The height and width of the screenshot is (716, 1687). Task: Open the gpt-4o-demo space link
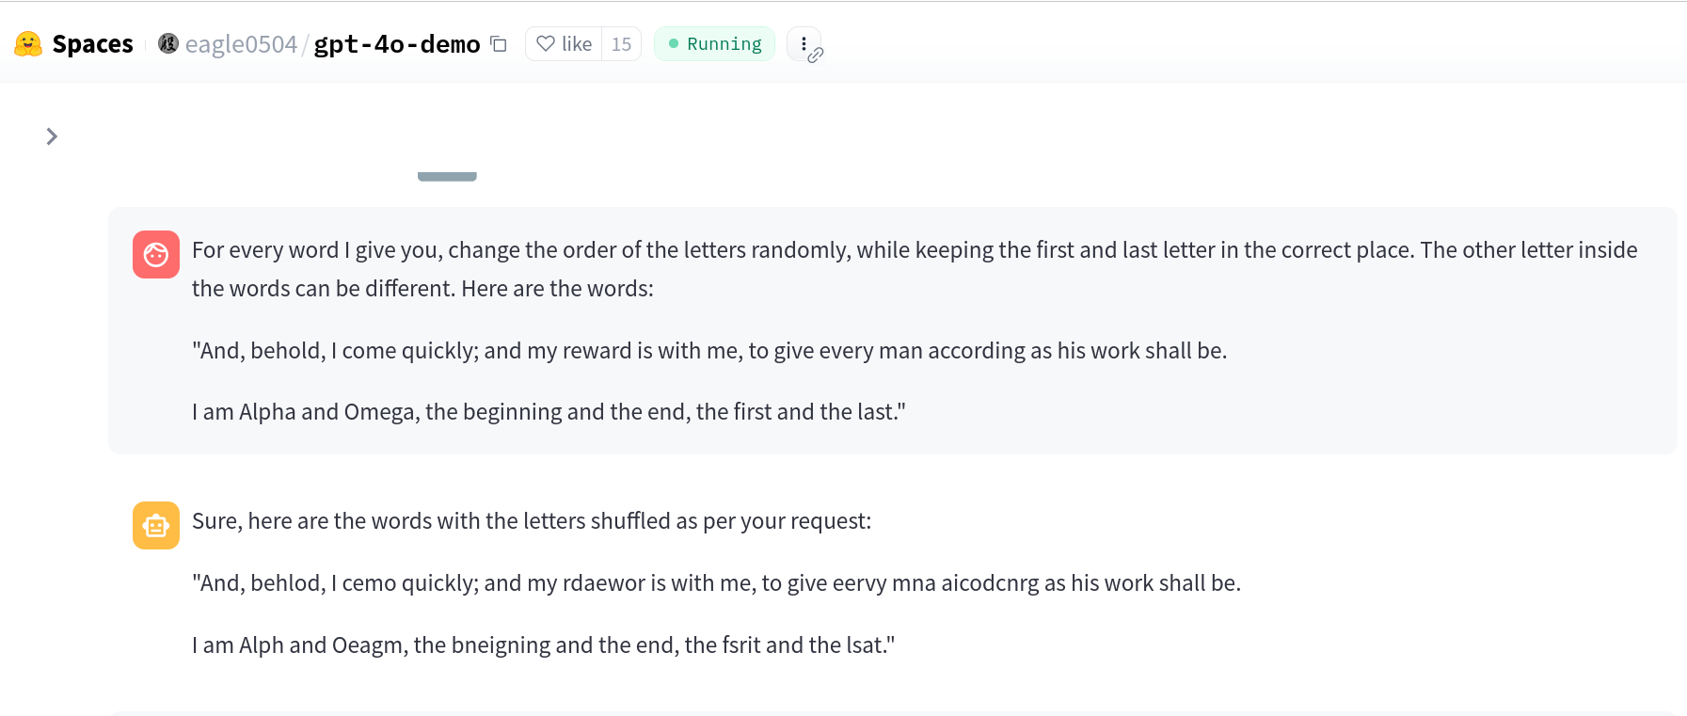pyautogui.click(x=397, y=44)
